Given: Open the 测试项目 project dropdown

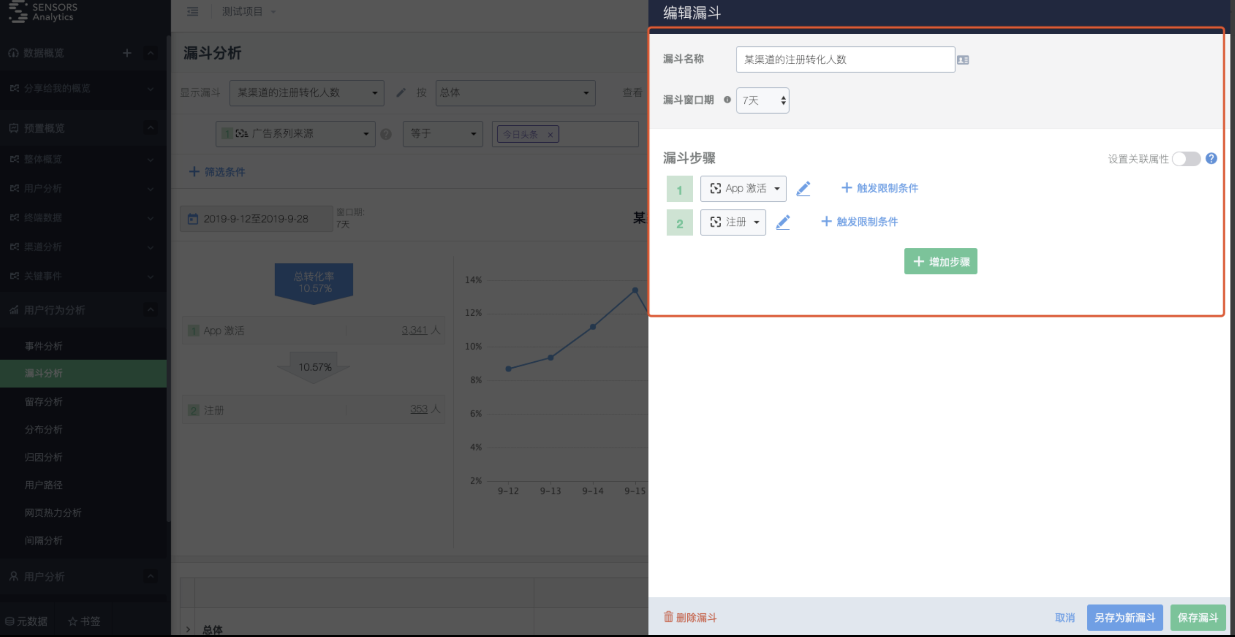Looking at the screenshot, I should coord(249,11).
